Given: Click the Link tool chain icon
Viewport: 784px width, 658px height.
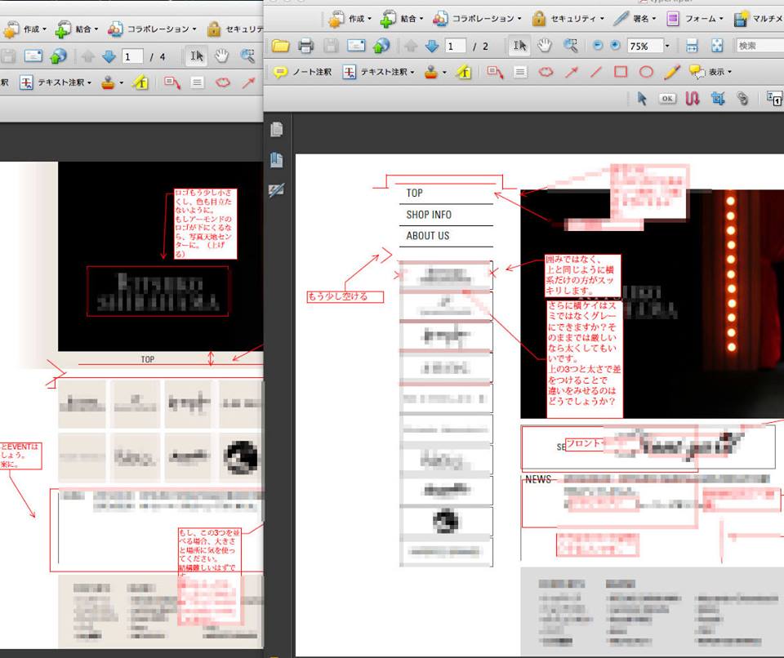Looking at the screenshot, I should [742, 99].
